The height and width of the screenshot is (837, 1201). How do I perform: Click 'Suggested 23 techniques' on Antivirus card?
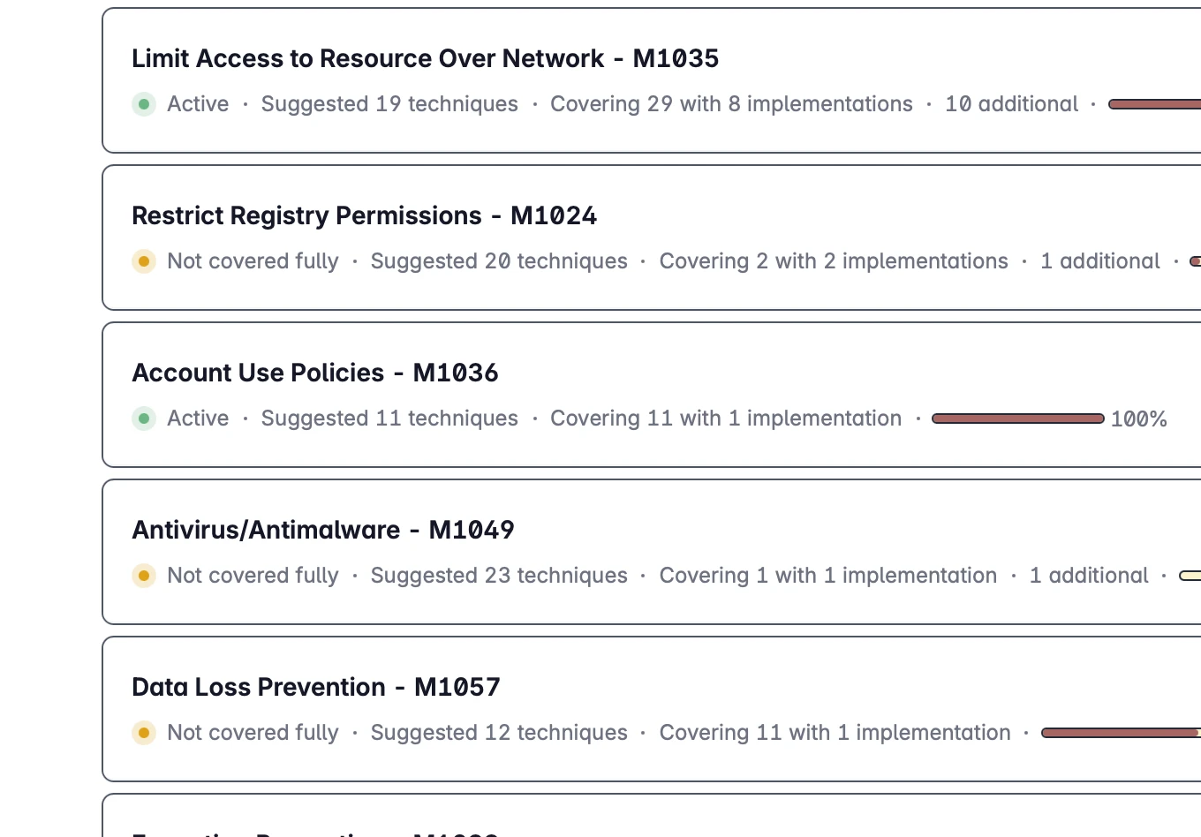[499, 576]
